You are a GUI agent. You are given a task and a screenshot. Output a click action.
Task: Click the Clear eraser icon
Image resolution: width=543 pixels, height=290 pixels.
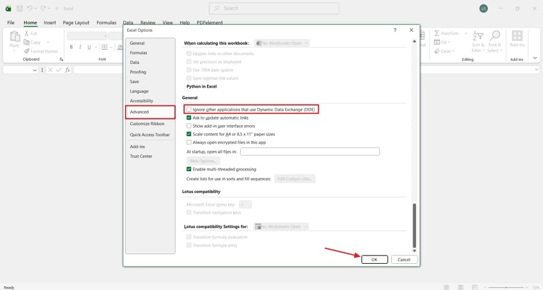coord(437,51)
